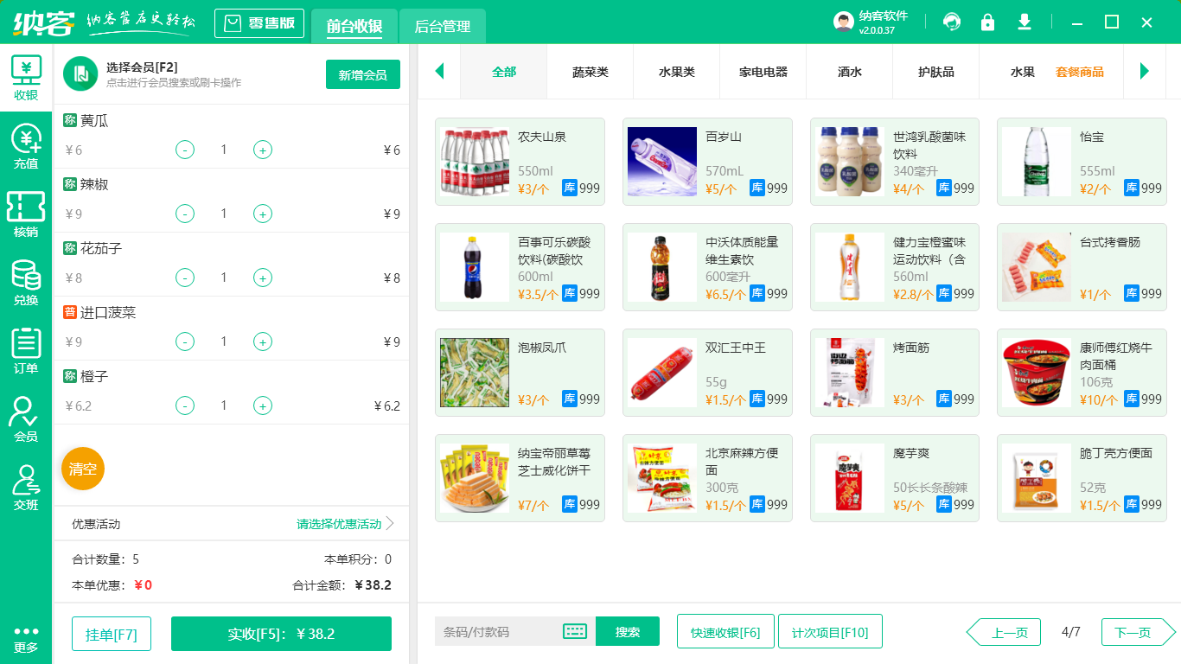Expand 请选择优惠活动 promotion chooser
The height and width of the screenshot is (664, 1181).
click(345, 524)
